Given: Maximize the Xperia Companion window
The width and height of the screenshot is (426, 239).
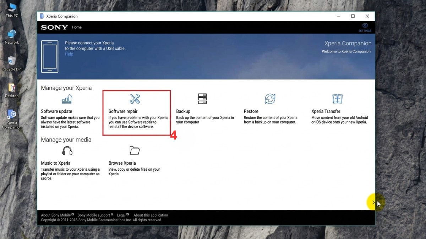Looking at the screenshot, I should 353,16.
